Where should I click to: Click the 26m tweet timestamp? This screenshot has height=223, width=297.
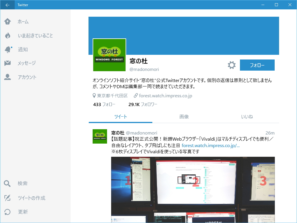click(x=270, y=133)
